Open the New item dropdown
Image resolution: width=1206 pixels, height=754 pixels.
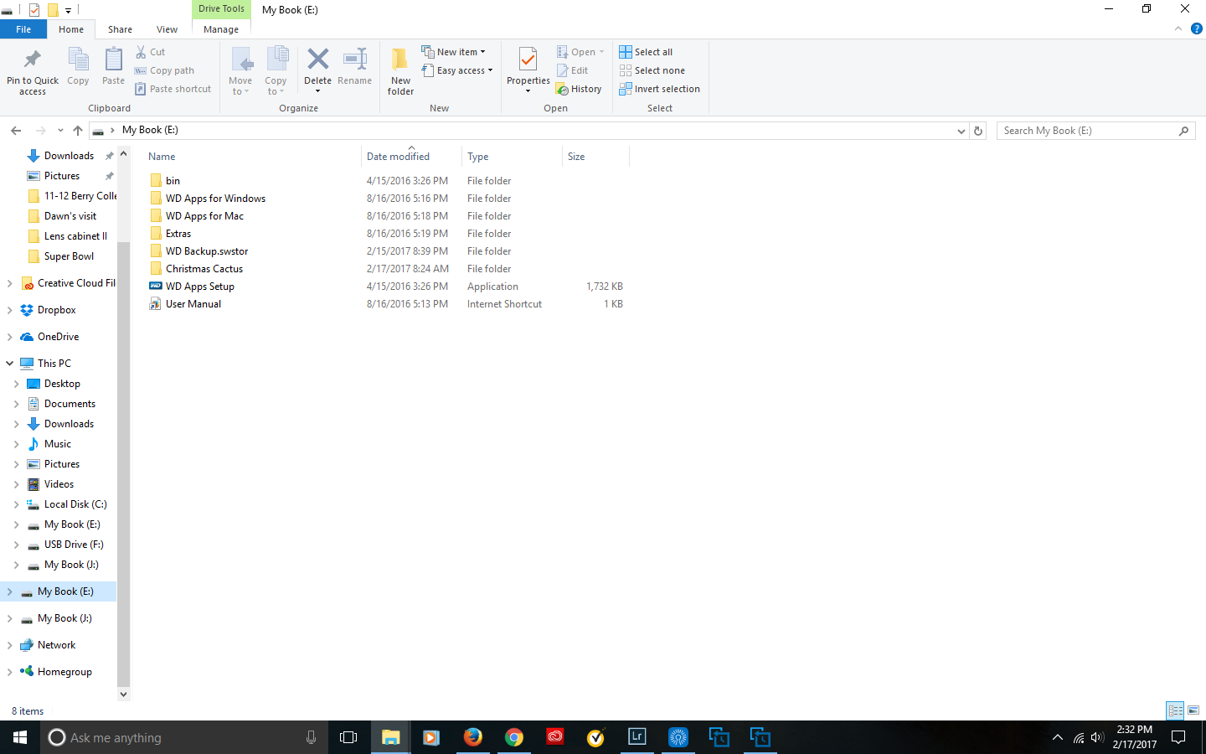click(x=453, y=52)
